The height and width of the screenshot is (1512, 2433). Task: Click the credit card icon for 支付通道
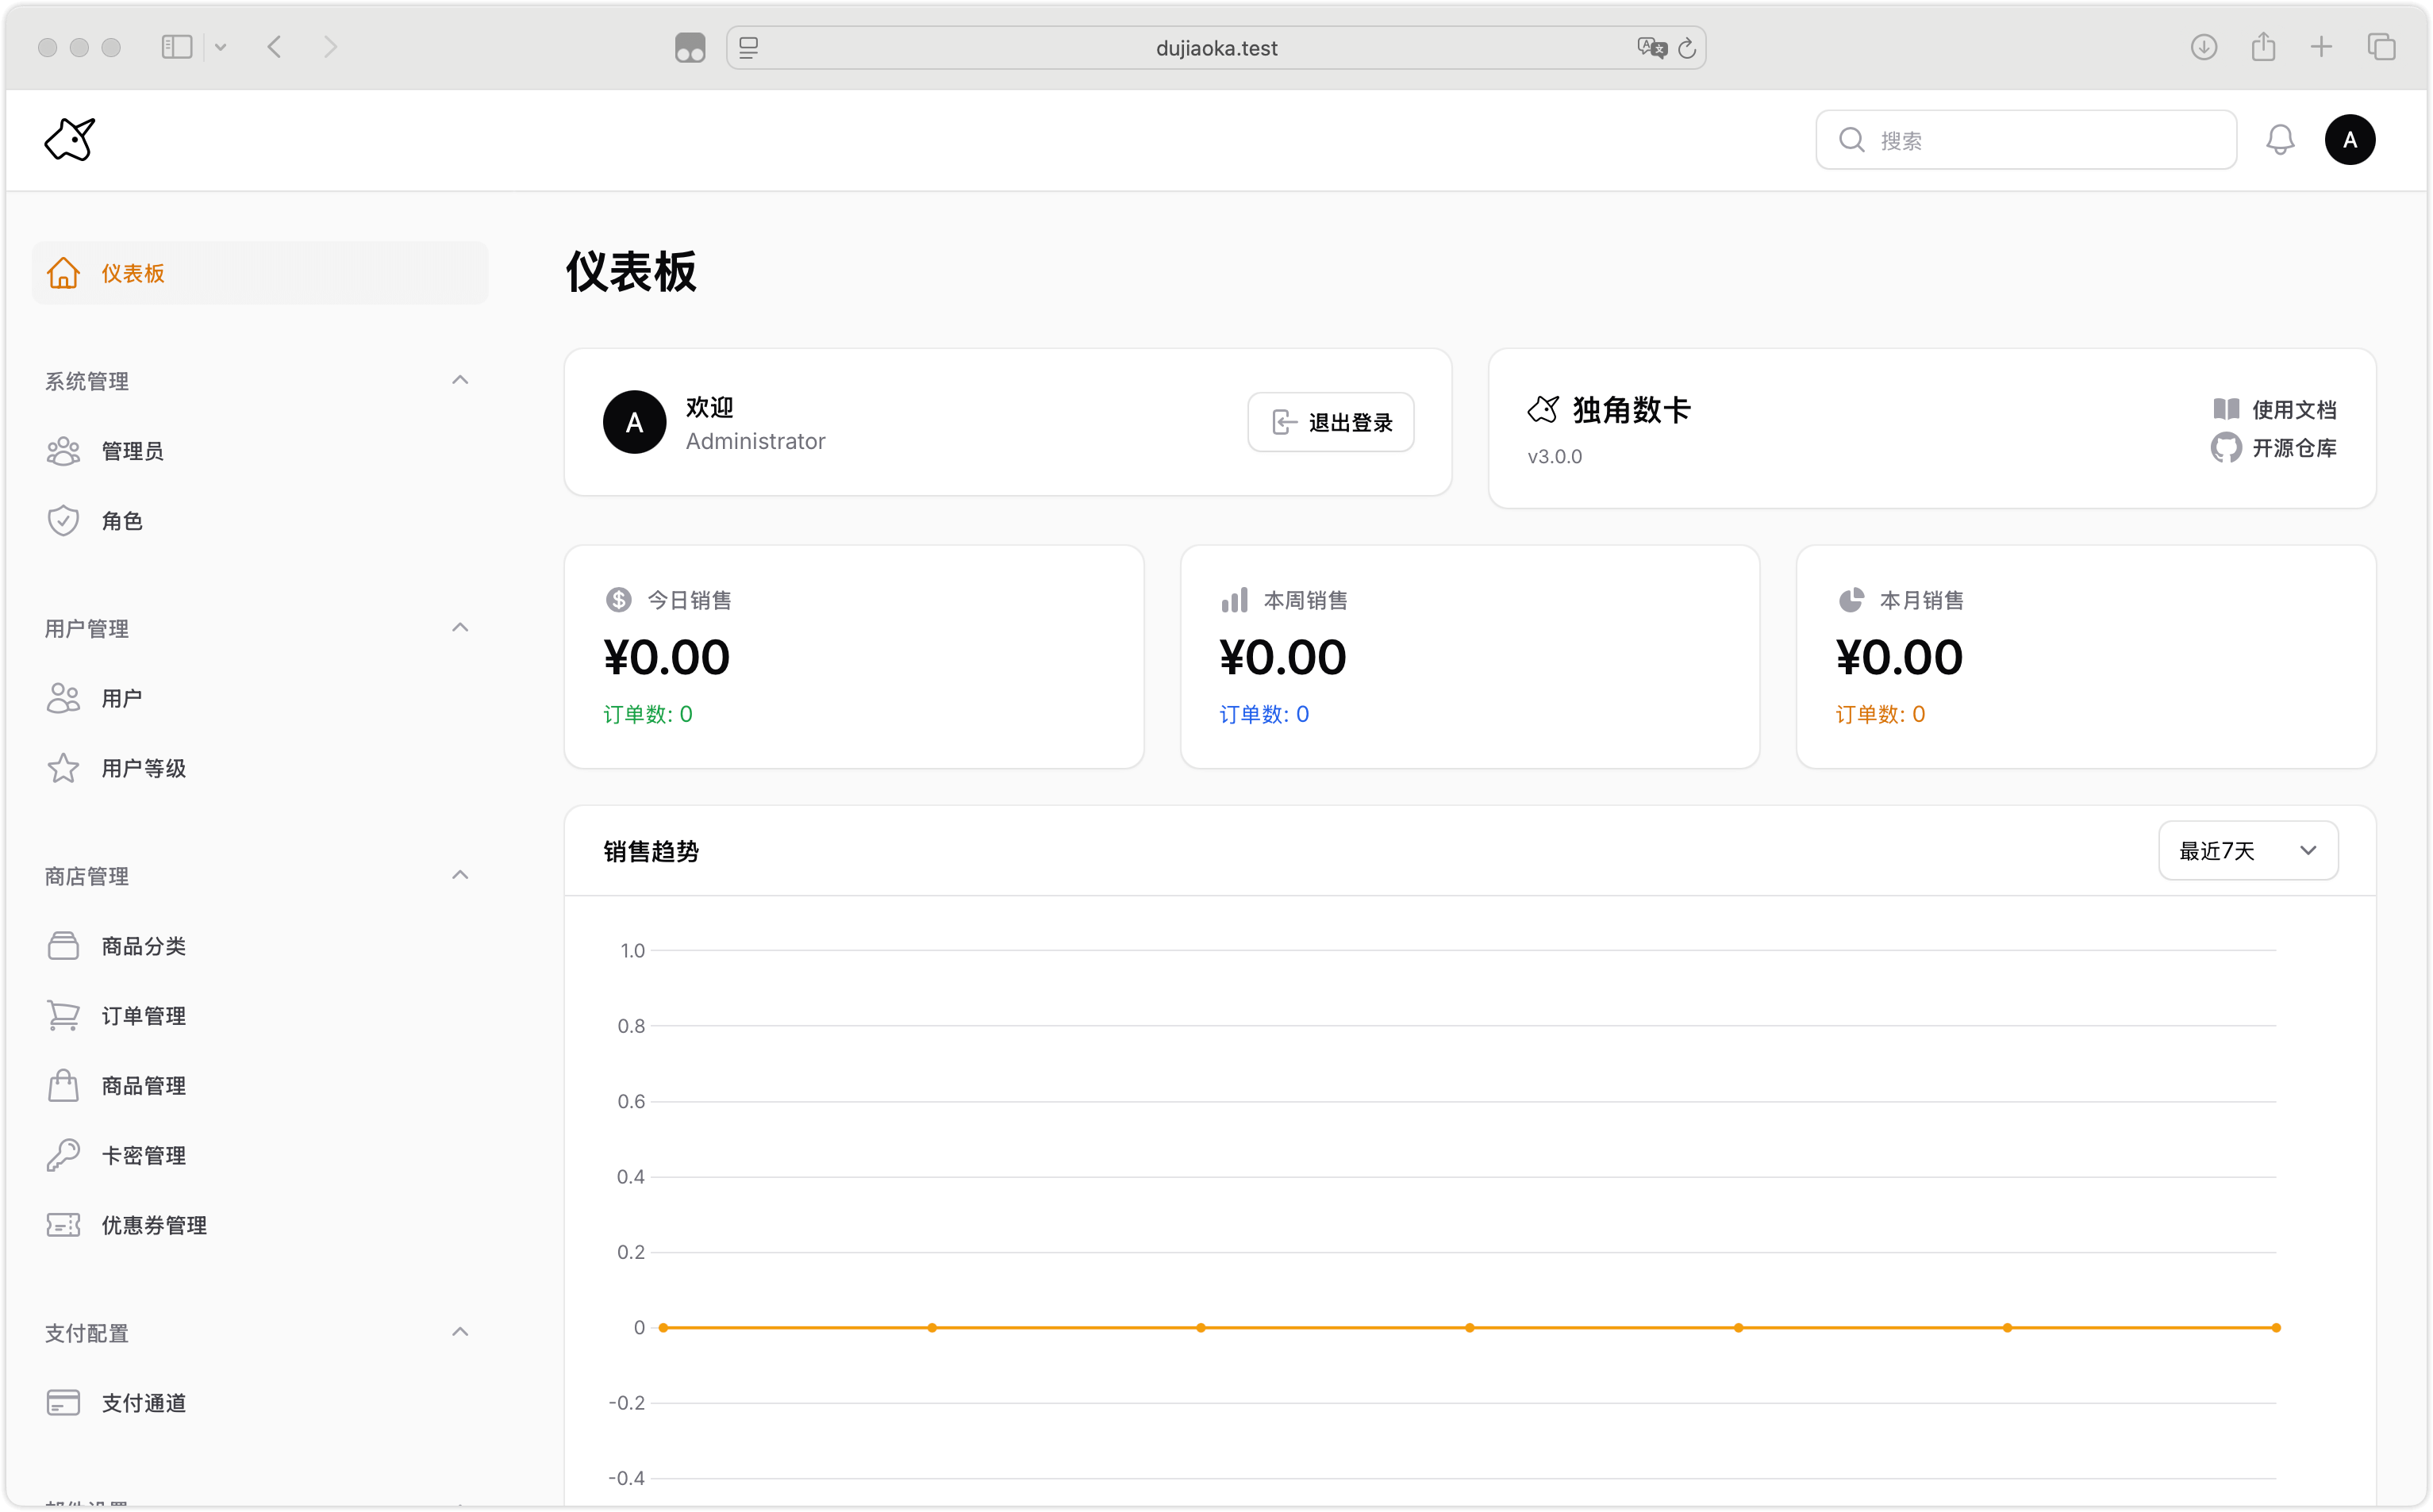(63, 1403)
